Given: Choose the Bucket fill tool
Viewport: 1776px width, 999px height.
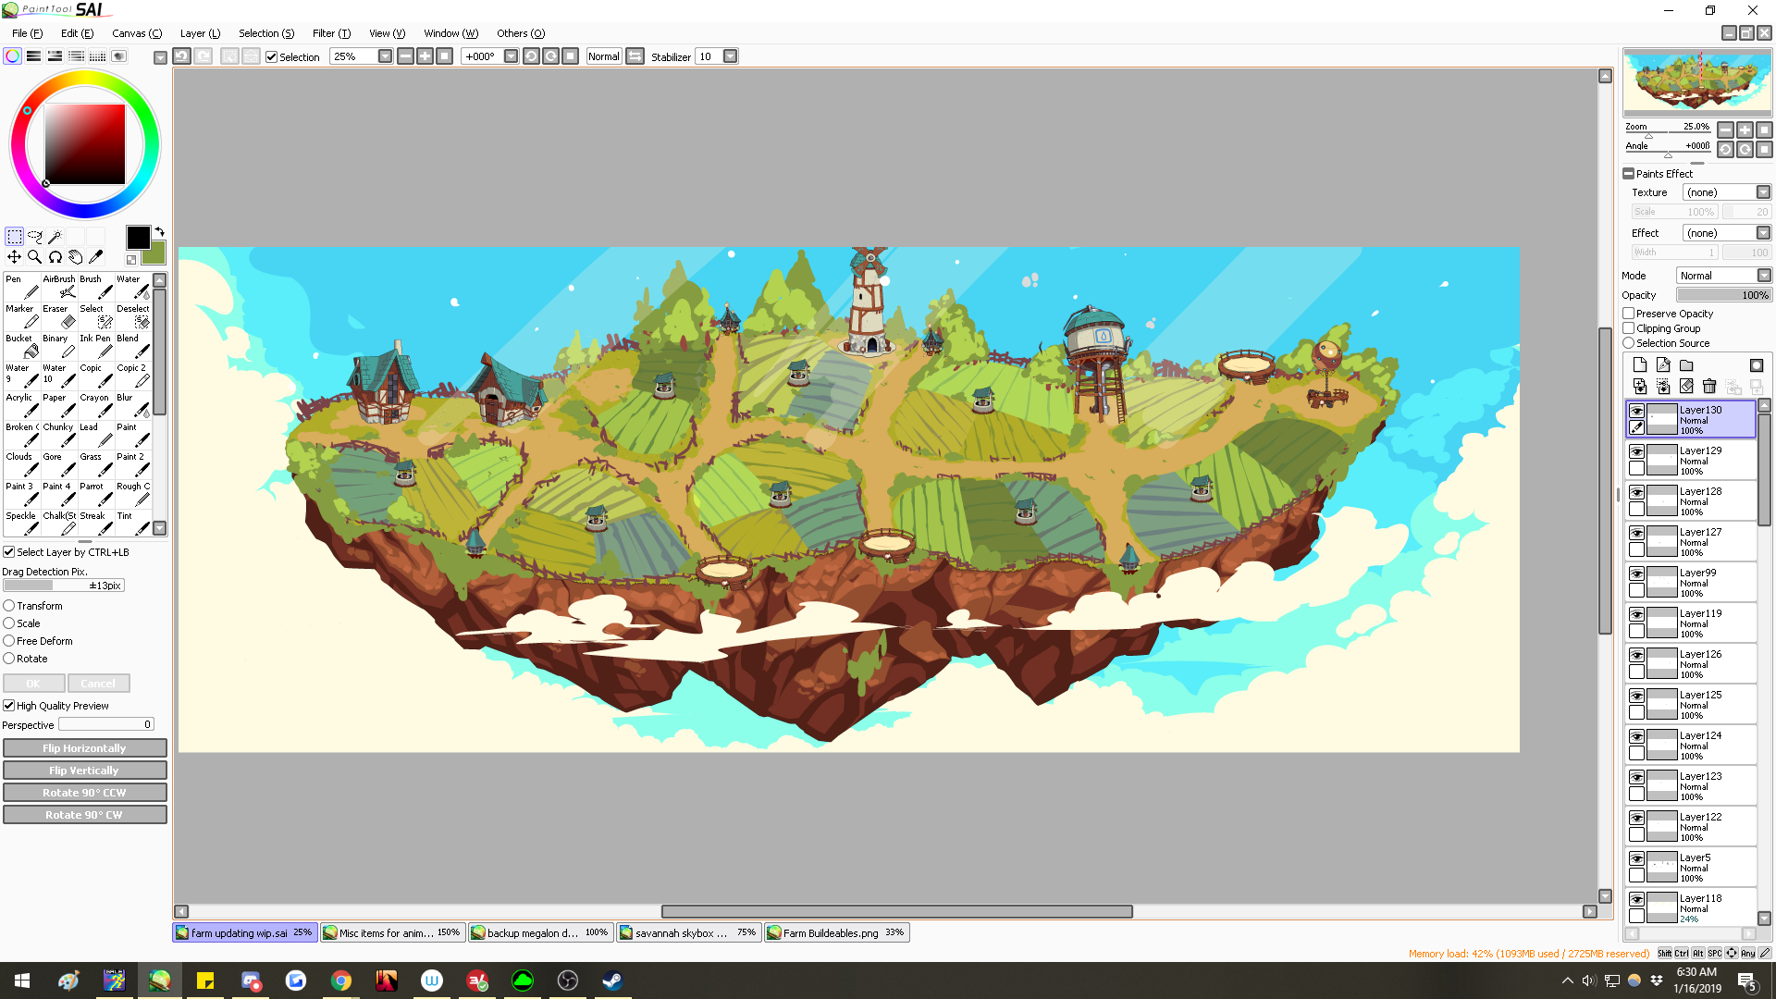Looking at the screenshot, I should pos(22,345).
